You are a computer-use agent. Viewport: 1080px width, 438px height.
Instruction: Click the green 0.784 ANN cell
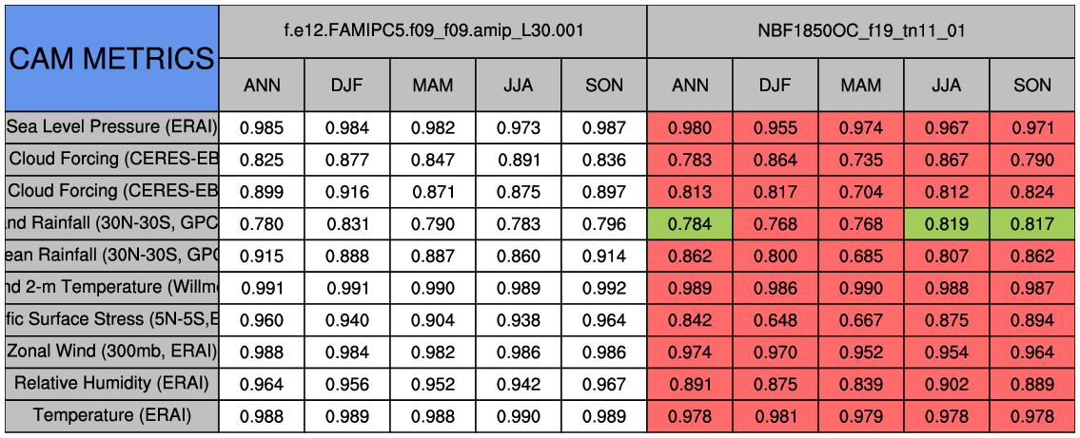click(690, 224)
